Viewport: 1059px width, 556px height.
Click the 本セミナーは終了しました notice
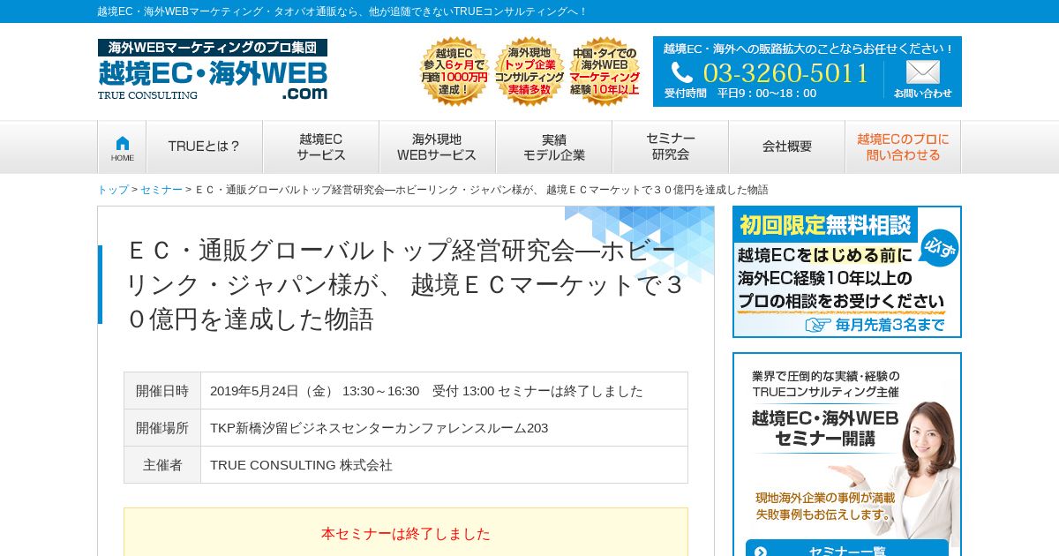[x=406, y=534]
